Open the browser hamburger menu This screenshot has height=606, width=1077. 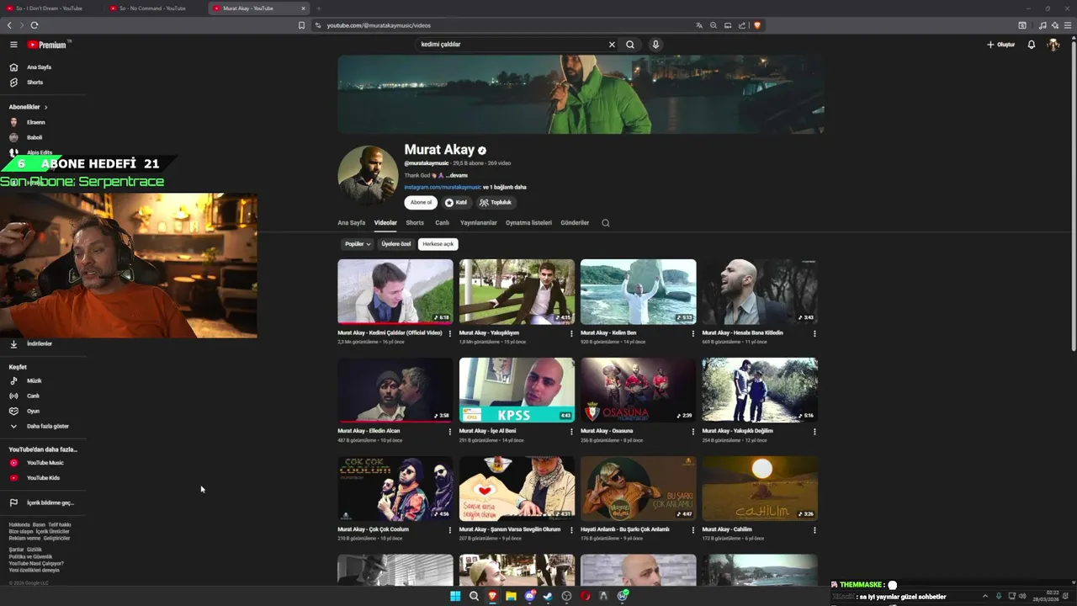point(1069,25)
